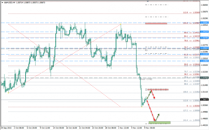
Task: Select the green support zone at chart bottom
Action: [159, 123]
